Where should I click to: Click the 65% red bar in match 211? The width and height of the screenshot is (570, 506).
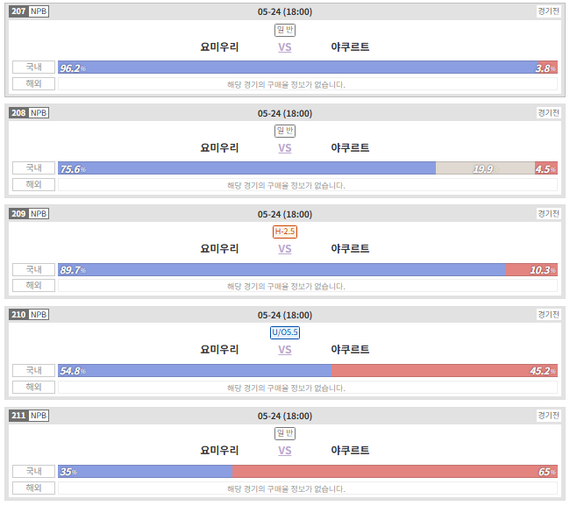click(x=395, y=472)
